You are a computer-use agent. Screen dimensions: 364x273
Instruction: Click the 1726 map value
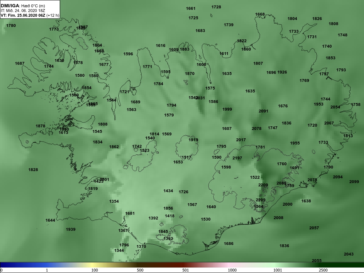click(x=183, y=192)
